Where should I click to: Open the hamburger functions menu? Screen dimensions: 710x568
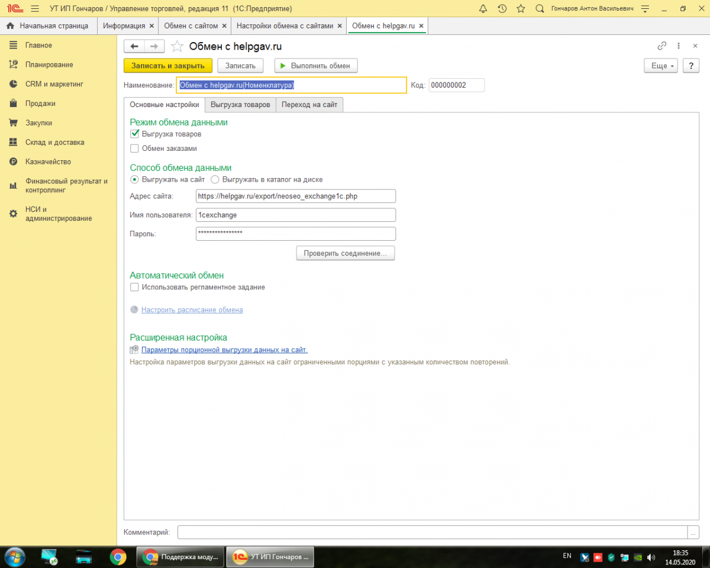pyautogui.click(x=35, y=9)
